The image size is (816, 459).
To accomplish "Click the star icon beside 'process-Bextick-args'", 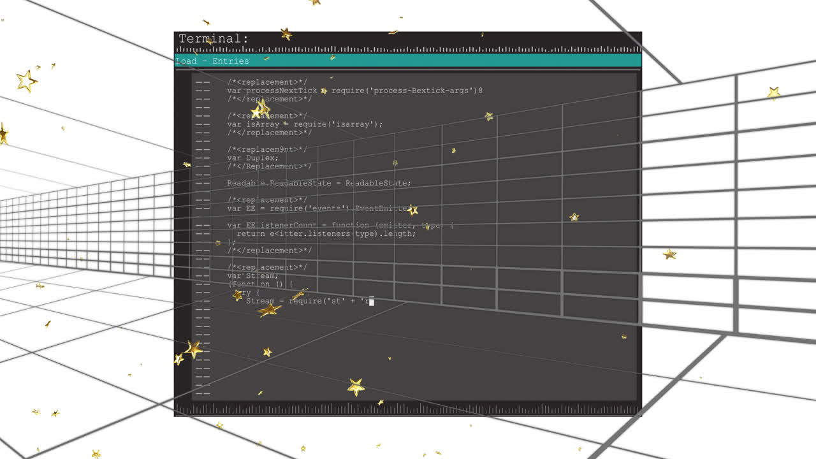I will pyautogui.click(x=324, y=91).
